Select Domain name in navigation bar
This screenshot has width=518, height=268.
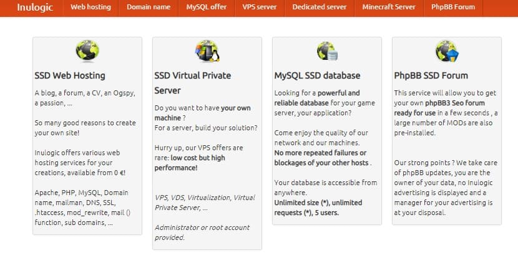(x=149, y=7)
